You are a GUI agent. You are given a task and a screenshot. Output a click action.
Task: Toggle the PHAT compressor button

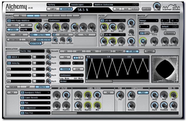coord(143,93)
